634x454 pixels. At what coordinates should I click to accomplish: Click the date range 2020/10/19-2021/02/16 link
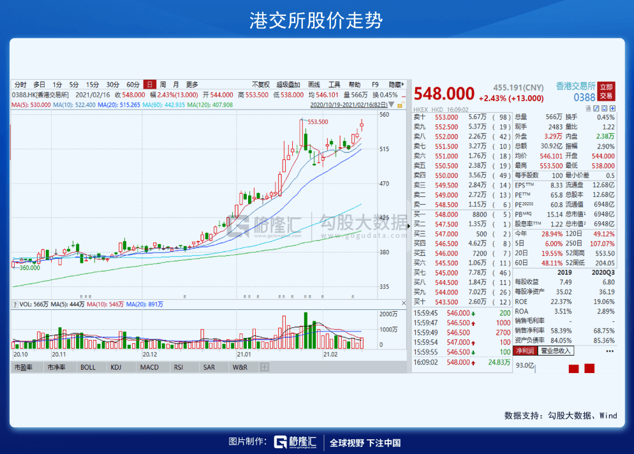tap(348, 105)
